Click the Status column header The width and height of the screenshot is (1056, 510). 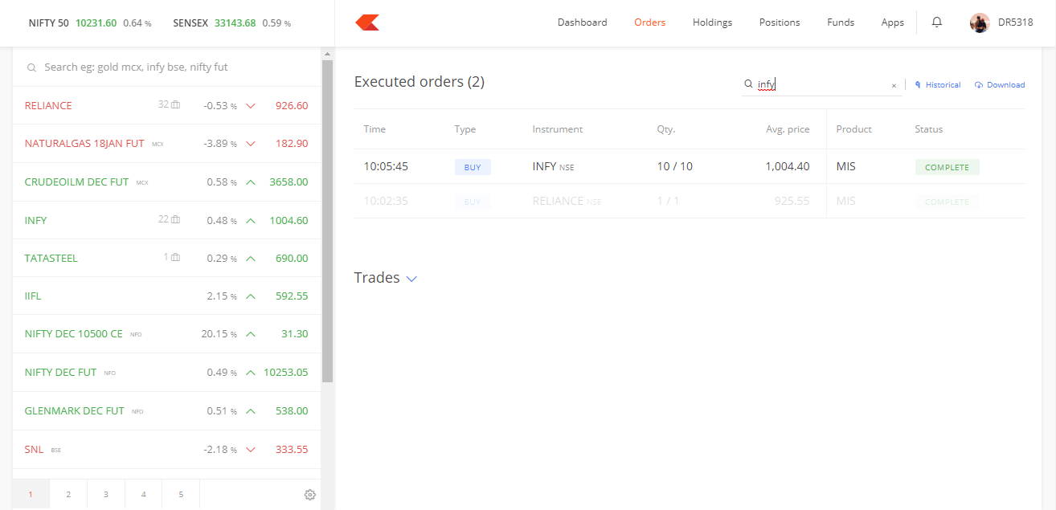[929, 129]
